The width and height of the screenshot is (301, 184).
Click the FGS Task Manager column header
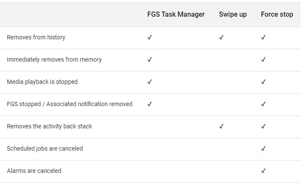pos(176,15)
